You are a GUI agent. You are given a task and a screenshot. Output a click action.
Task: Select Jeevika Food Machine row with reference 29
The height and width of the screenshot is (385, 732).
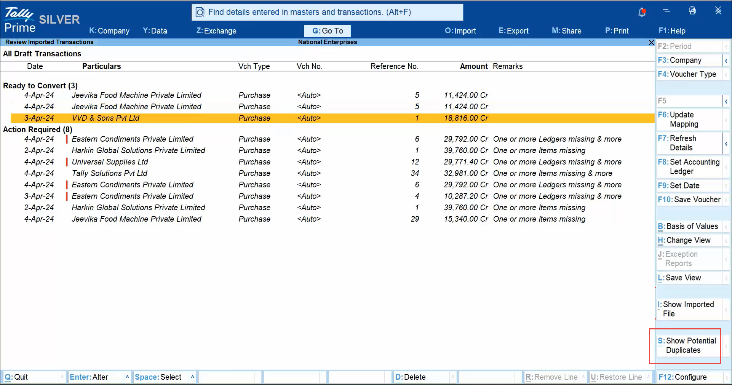point(332,219)
